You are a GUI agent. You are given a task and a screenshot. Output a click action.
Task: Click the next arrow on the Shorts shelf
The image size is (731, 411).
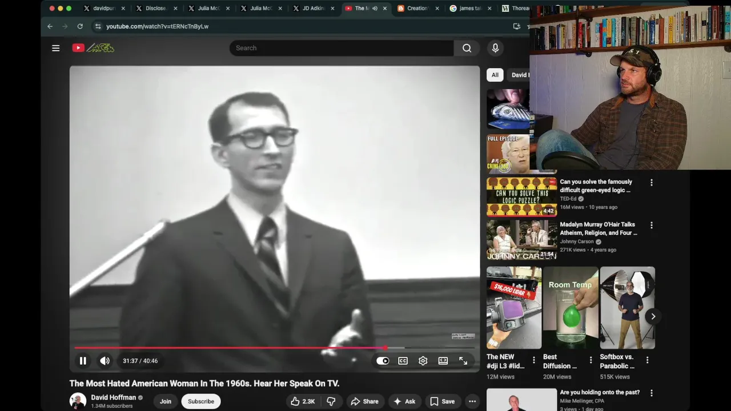(x=653, y=316)
